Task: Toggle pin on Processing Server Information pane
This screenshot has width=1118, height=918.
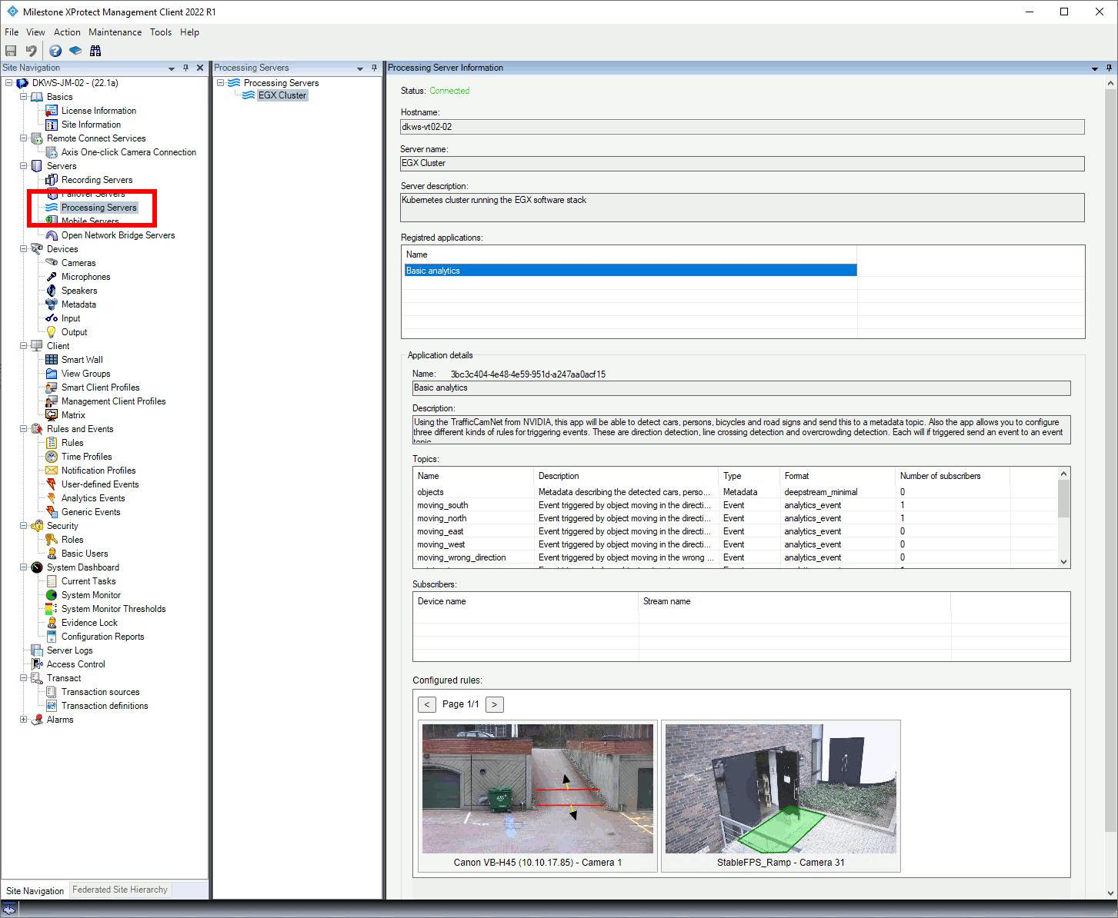Action: click(1108, 68)
